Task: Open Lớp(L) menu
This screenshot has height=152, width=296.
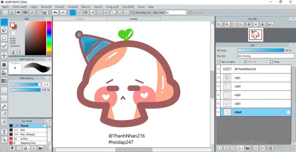Action: pos(34,7)
